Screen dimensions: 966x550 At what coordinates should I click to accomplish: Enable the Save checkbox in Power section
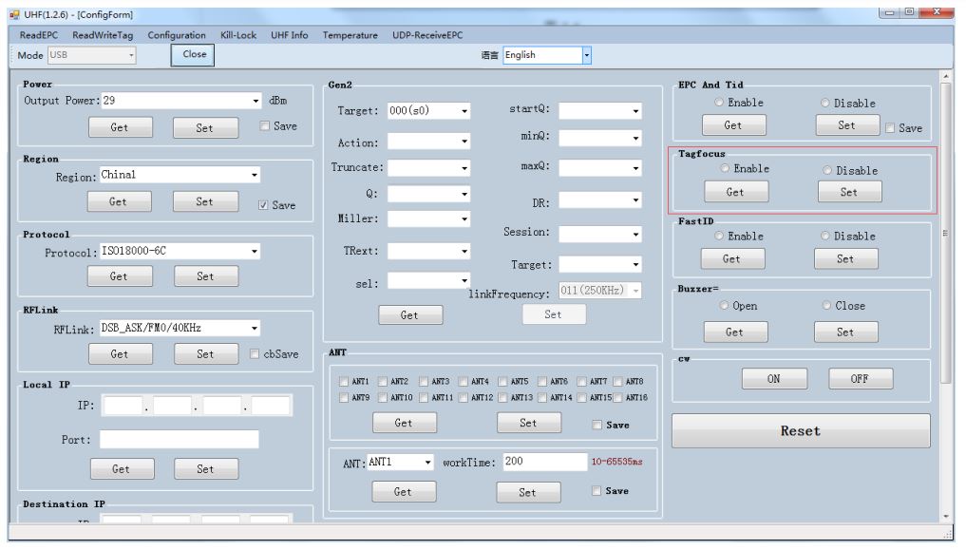(x=265, y=126)
